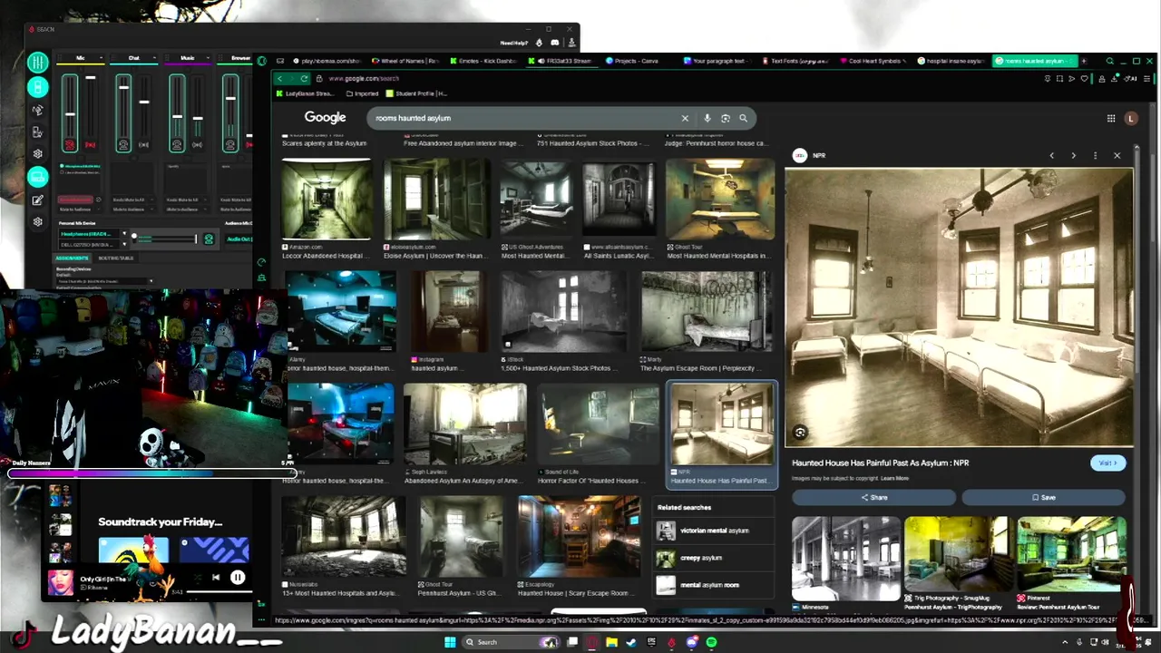Screen dimensions: 1161x653
Task: Search by image lens icon
Action: (x=726, y=118)
